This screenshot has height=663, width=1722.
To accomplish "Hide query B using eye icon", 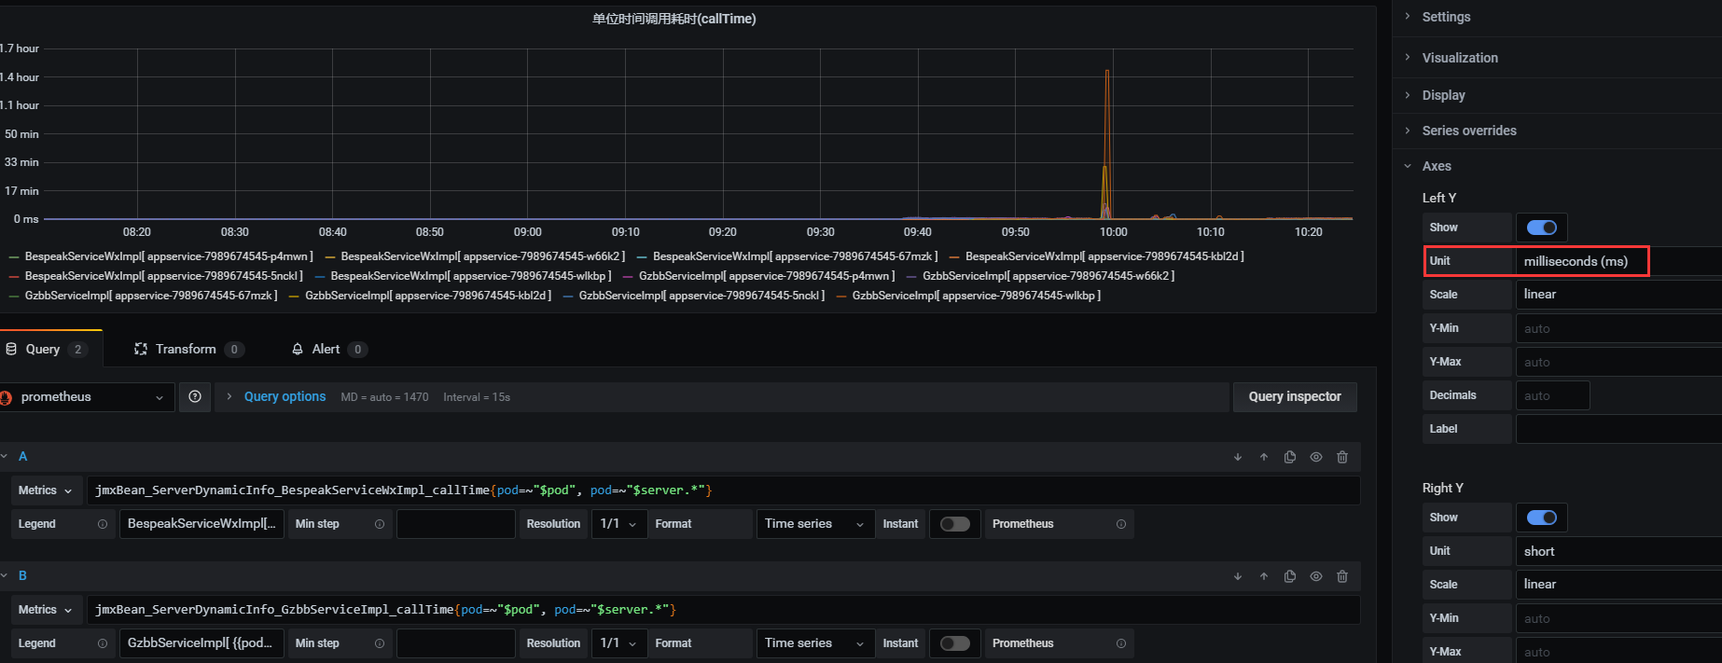I will (x=1316, y=576).
